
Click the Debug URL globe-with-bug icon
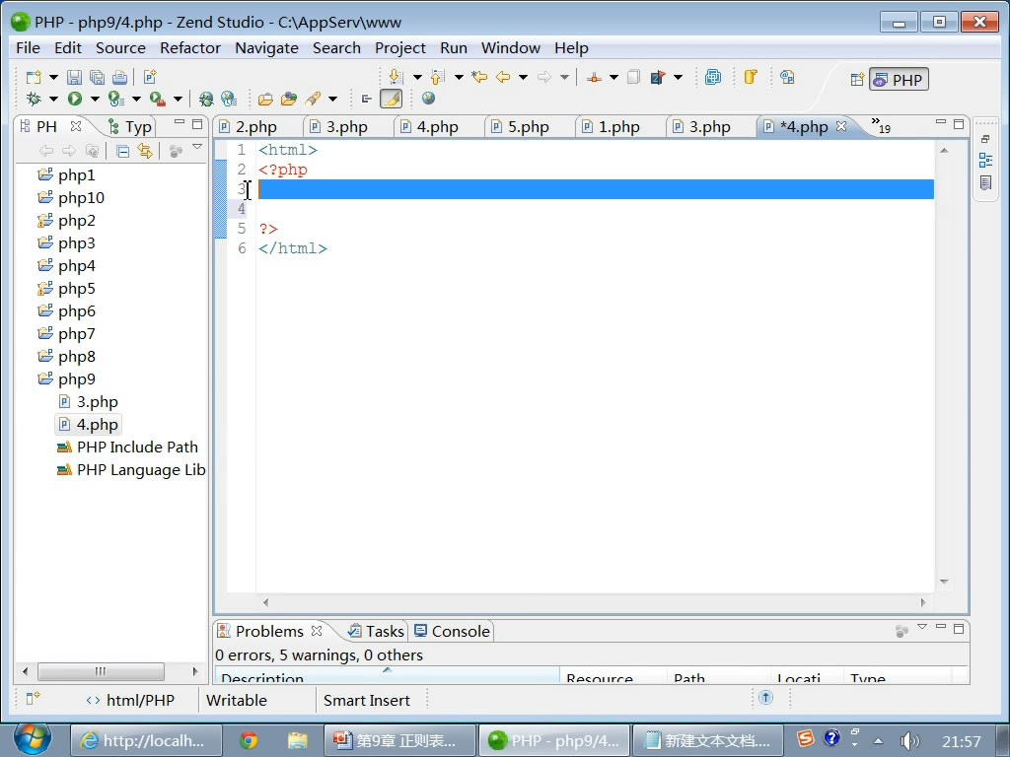[x=206, y=99]
